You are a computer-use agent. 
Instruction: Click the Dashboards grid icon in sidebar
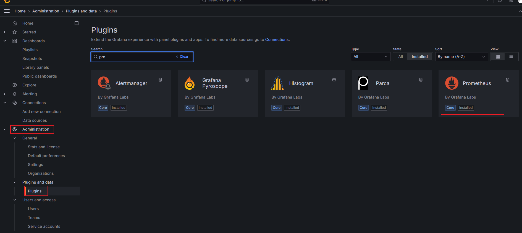coord(15,41)
